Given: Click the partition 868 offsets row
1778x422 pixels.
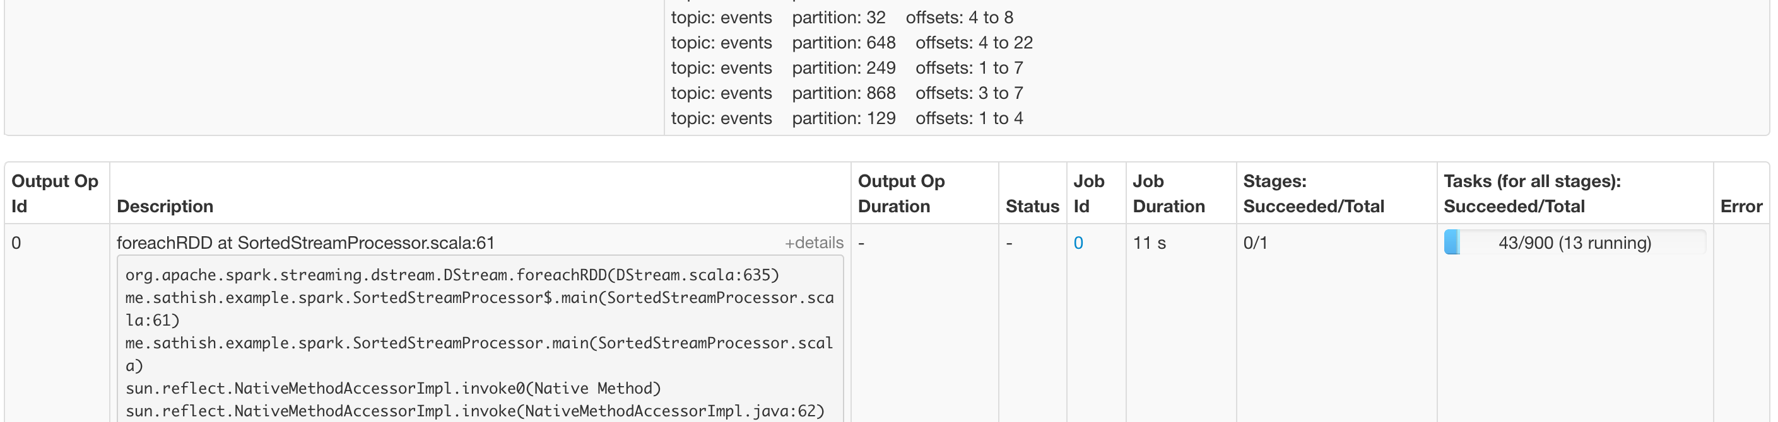Looking at the screenshot, I should point(847,93).
